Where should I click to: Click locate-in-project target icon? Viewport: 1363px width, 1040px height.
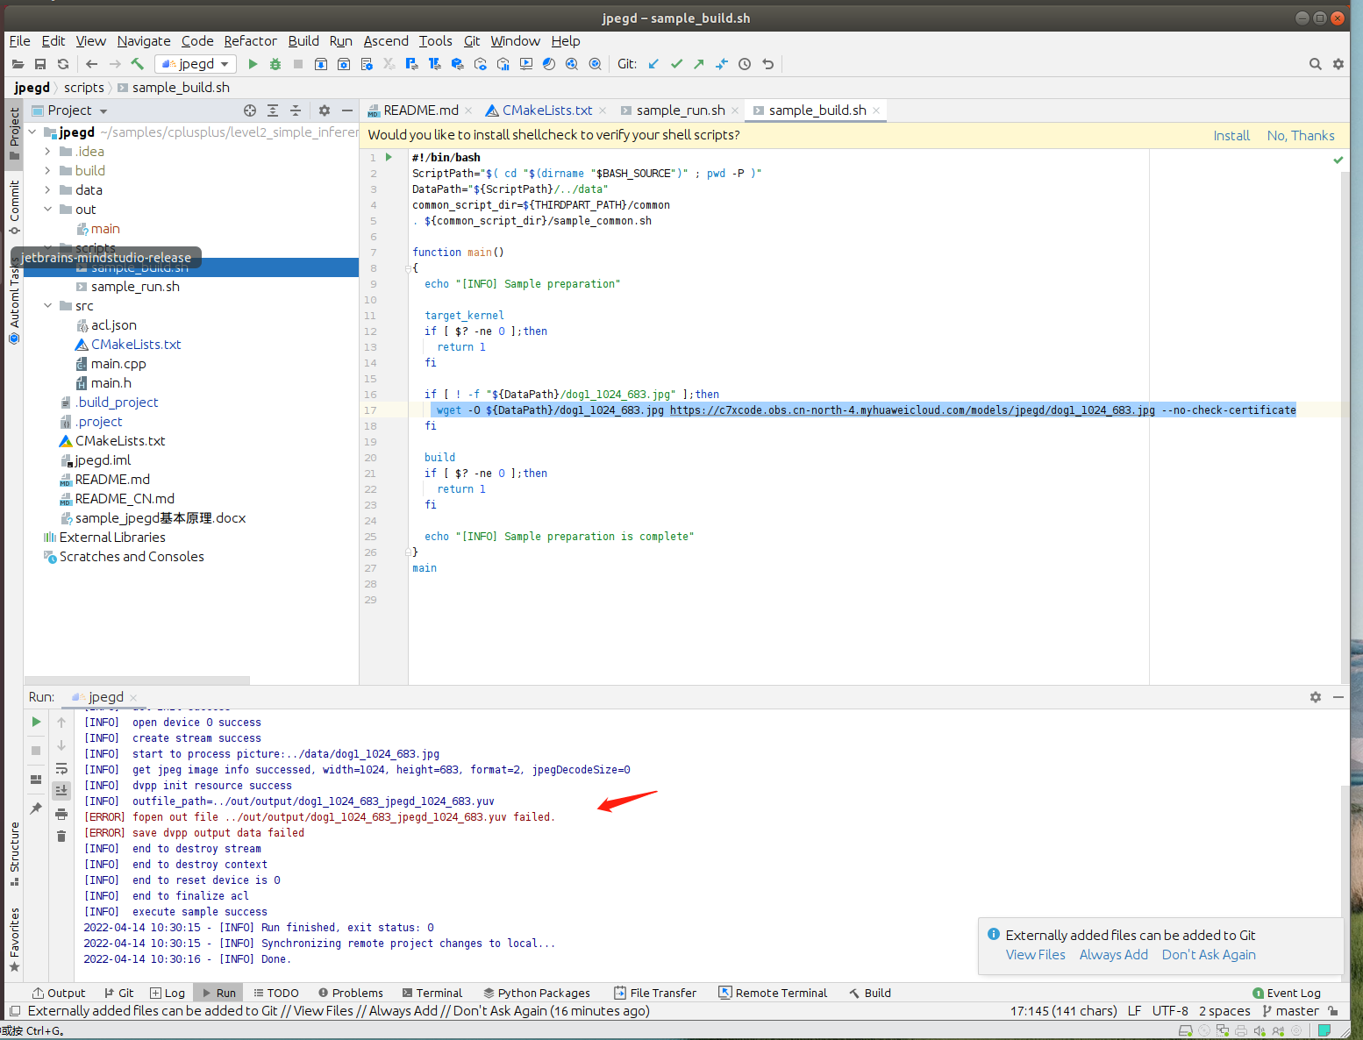(x=250, y=110)
